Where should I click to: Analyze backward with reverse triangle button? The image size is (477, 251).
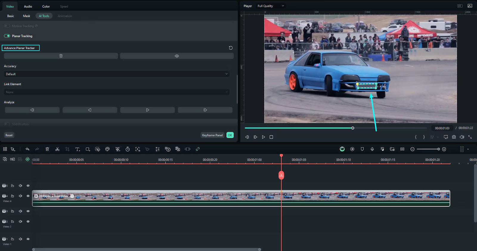pyautogui.click(x=90, y=110)
